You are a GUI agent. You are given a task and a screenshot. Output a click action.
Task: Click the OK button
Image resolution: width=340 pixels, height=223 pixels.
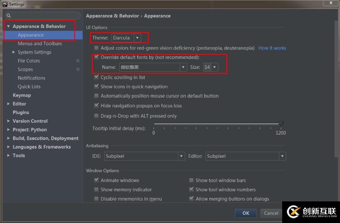click(x=246, y=213)
